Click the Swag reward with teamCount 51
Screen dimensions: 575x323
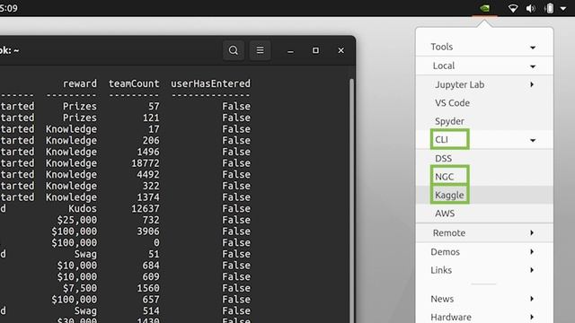pos(85,254)
